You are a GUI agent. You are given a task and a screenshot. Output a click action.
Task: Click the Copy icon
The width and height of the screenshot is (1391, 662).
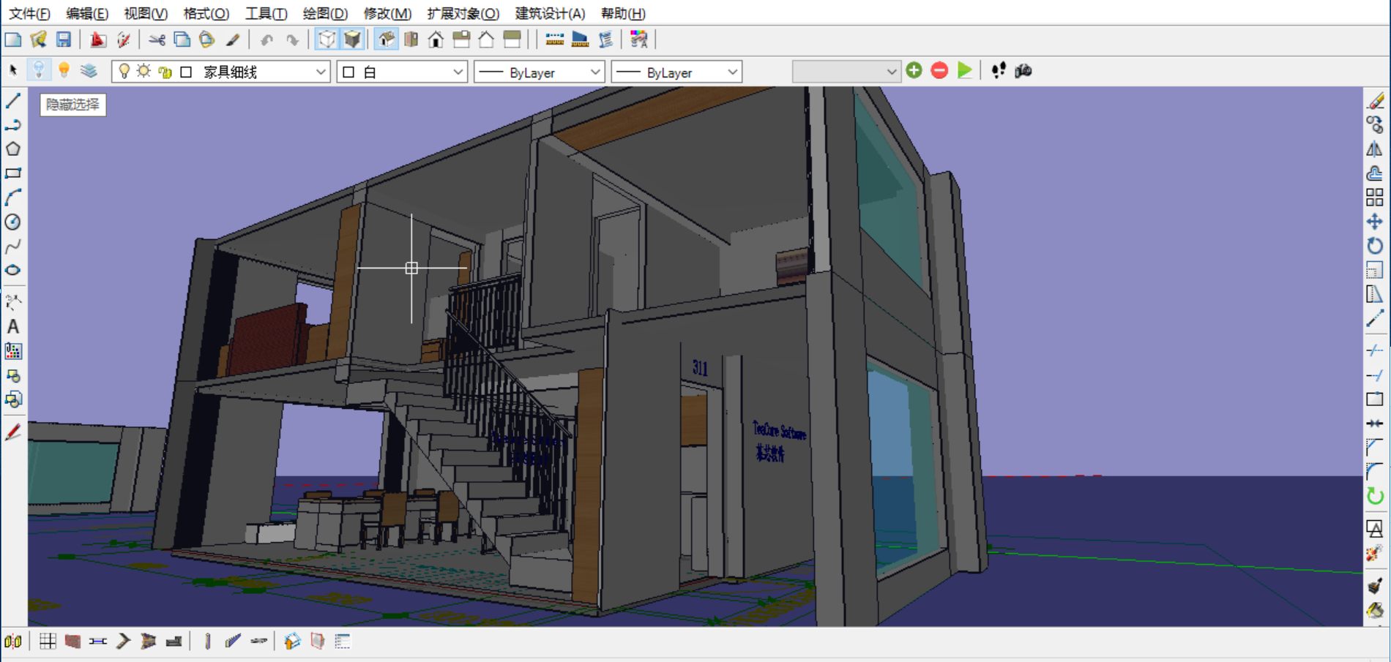[182, 40]
